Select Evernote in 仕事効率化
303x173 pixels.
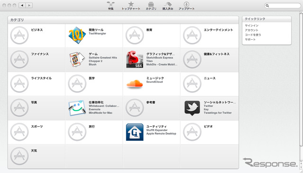[x=95, y=109]
